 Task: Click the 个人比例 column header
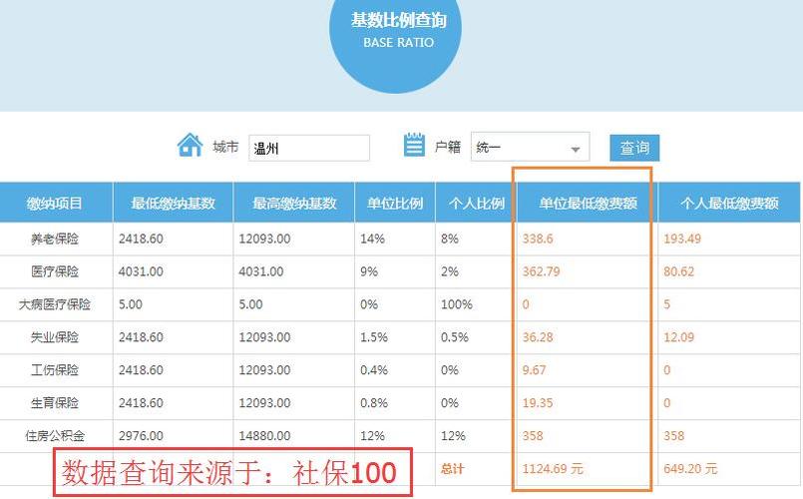tap(476, 203)
